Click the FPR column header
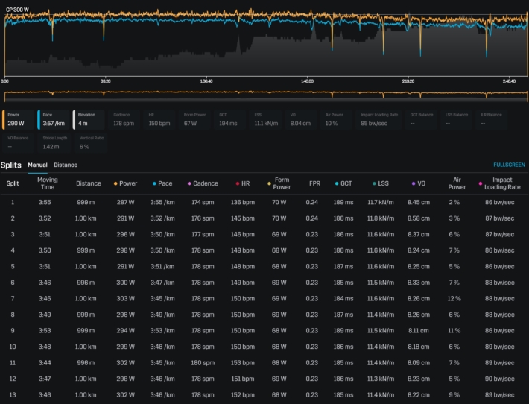This screenshot has width=529, height=404. 314,183
